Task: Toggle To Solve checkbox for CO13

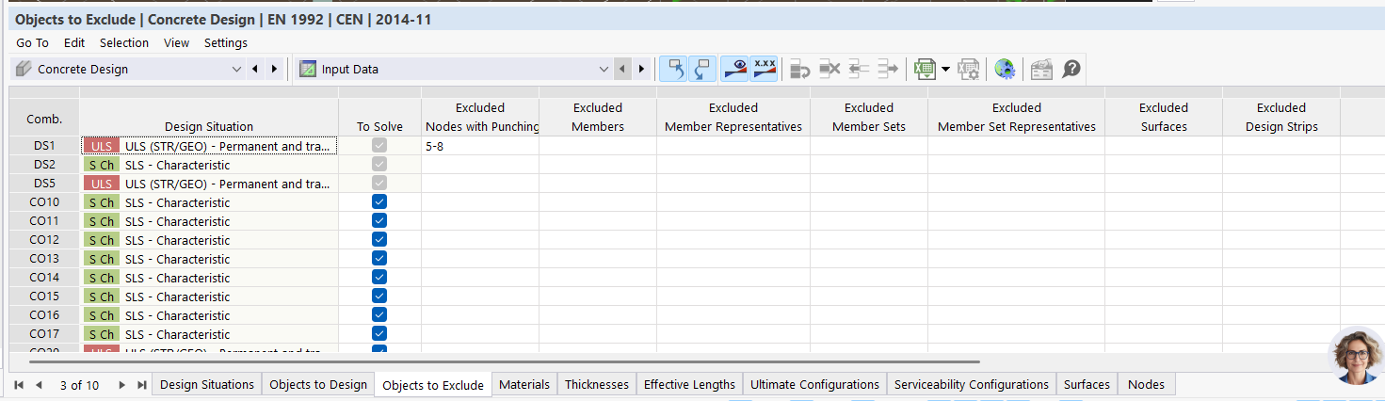Action: coord(379,259)
